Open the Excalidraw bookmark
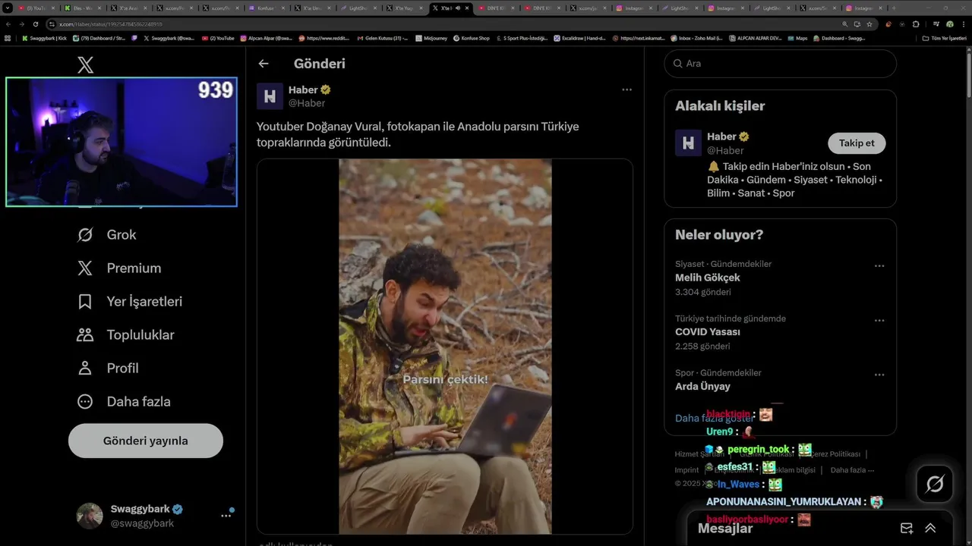The height and width of the screenshot is (546, 972). click(x=579, y=38)
